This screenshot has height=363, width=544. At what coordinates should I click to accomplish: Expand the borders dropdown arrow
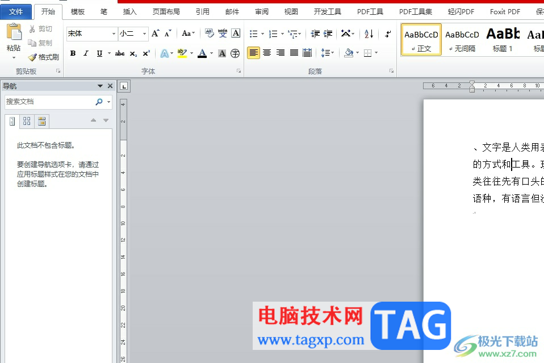pos(376,53)
